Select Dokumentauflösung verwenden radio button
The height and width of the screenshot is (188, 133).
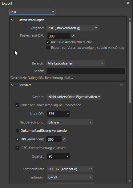pyautogui.click(x=18, y=131)
